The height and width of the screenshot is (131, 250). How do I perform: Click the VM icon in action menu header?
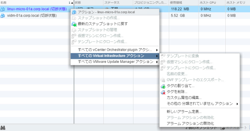74,12
